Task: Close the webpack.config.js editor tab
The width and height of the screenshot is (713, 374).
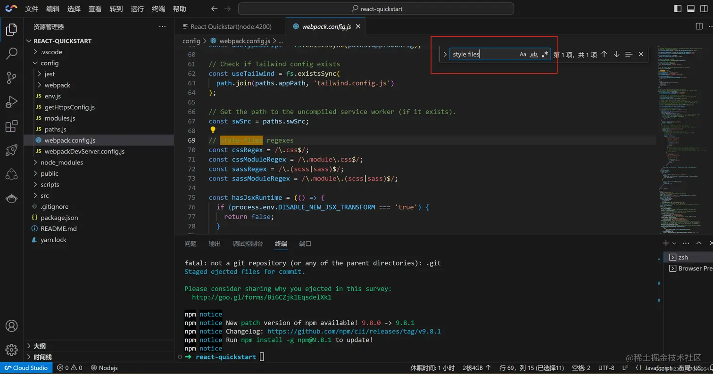Action: pyautogui.click(x=358, y=27)
